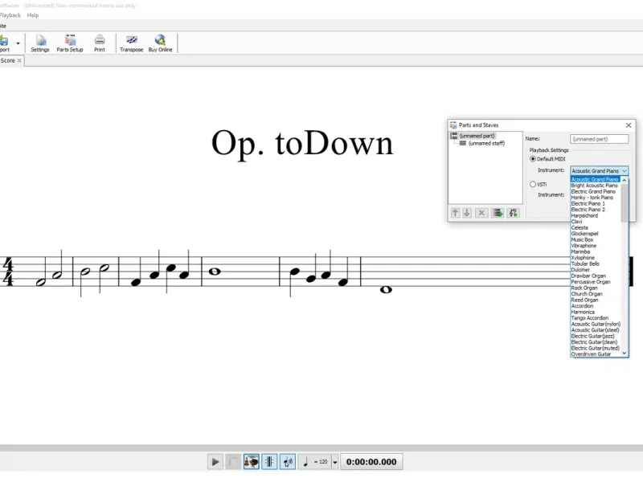Choose Electric Grand Piano from list
This screenshot has height=482, width=643.
click(x=593, y=191)
